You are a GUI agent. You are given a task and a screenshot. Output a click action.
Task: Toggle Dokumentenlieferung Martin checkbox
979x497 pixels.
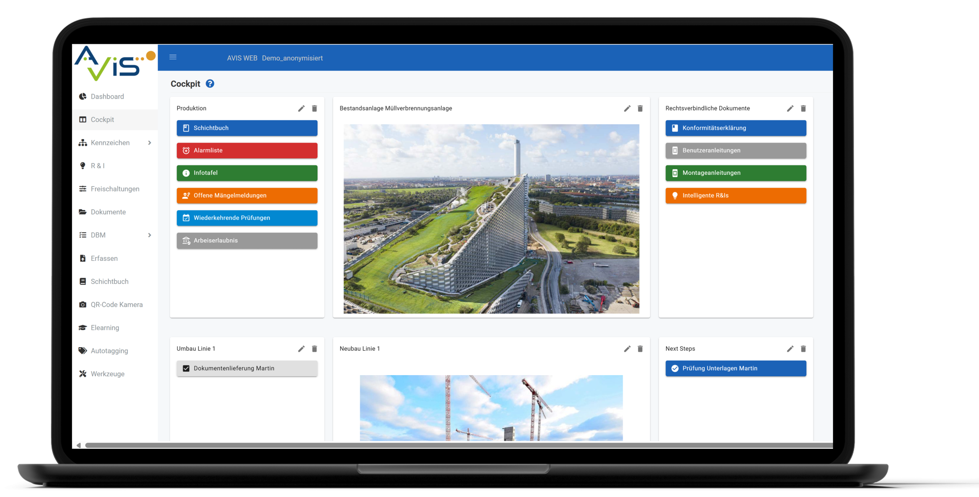[x=186, y=369]
